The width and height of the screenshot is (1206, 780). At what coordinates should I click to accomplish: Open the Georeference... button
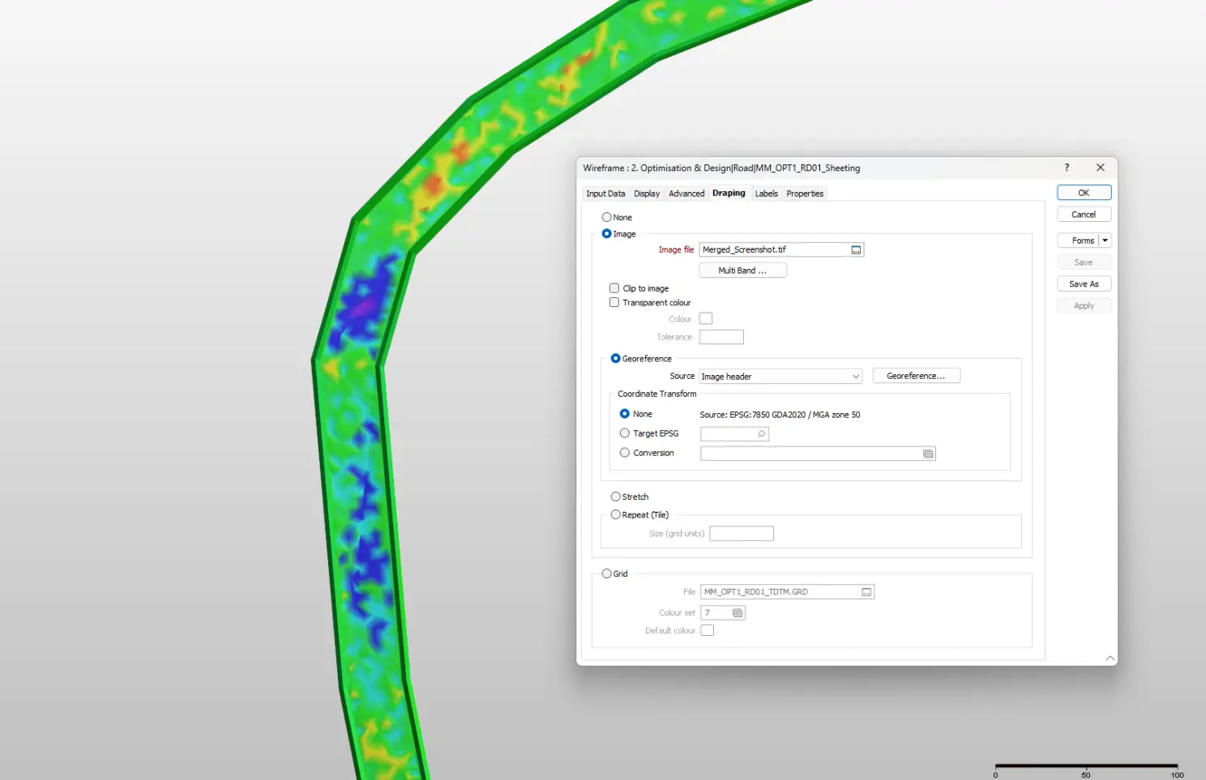click(916, 376)
